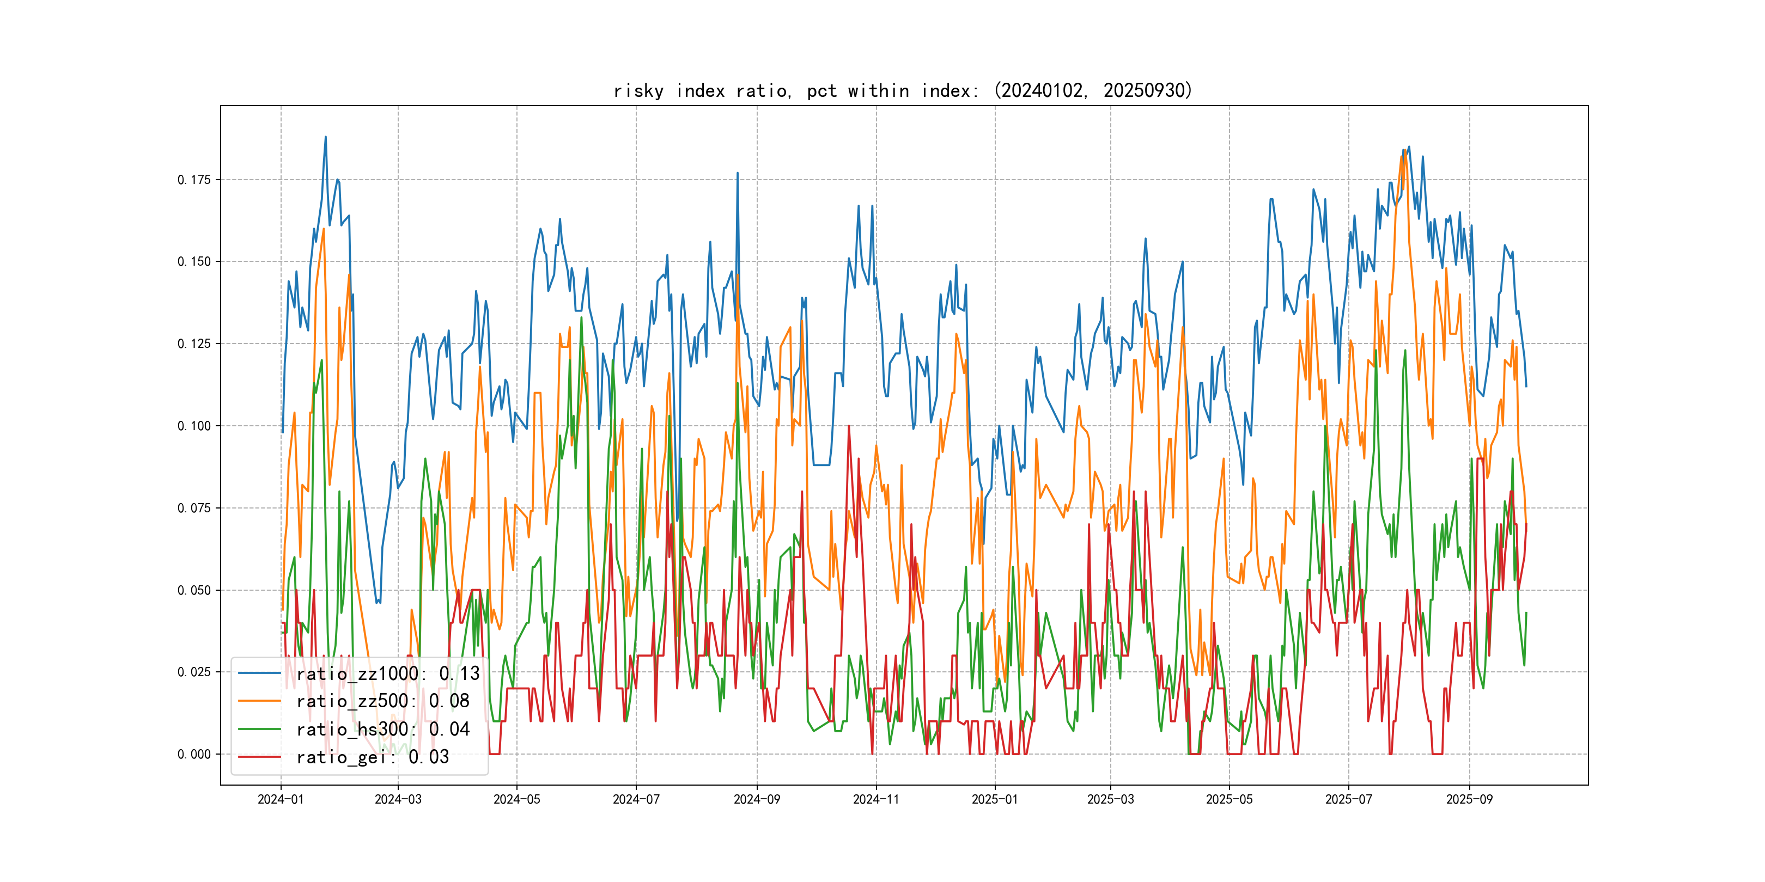
Task: Click the 2024-11 x-axis tick label
Action: (875, 799)
